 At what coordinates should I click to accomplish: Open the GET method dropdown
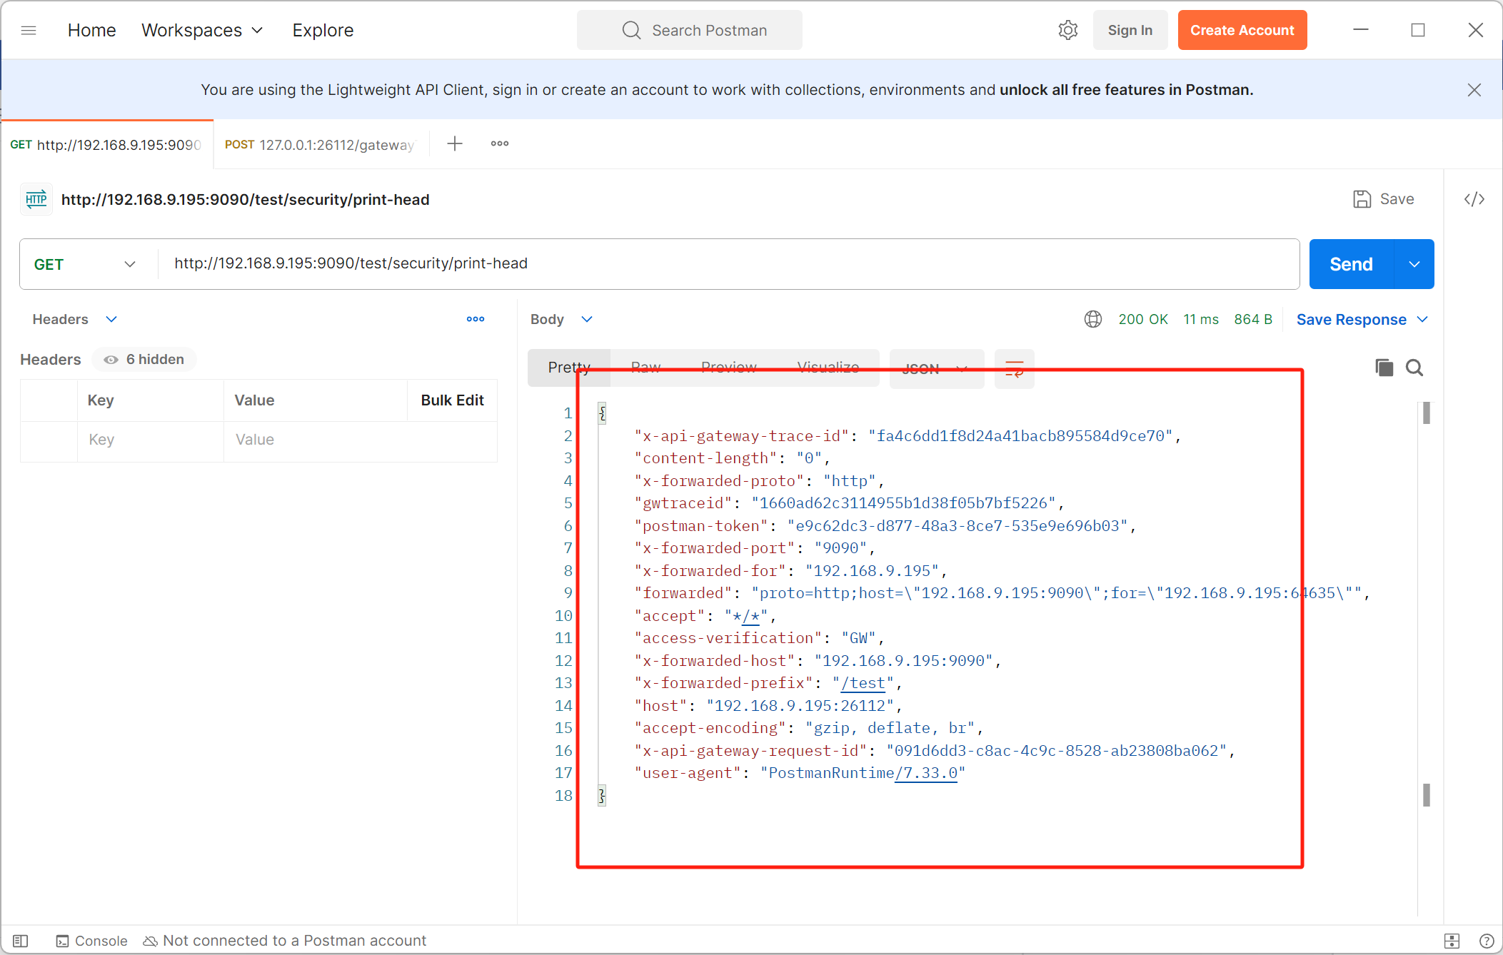(x=85, y=264)
